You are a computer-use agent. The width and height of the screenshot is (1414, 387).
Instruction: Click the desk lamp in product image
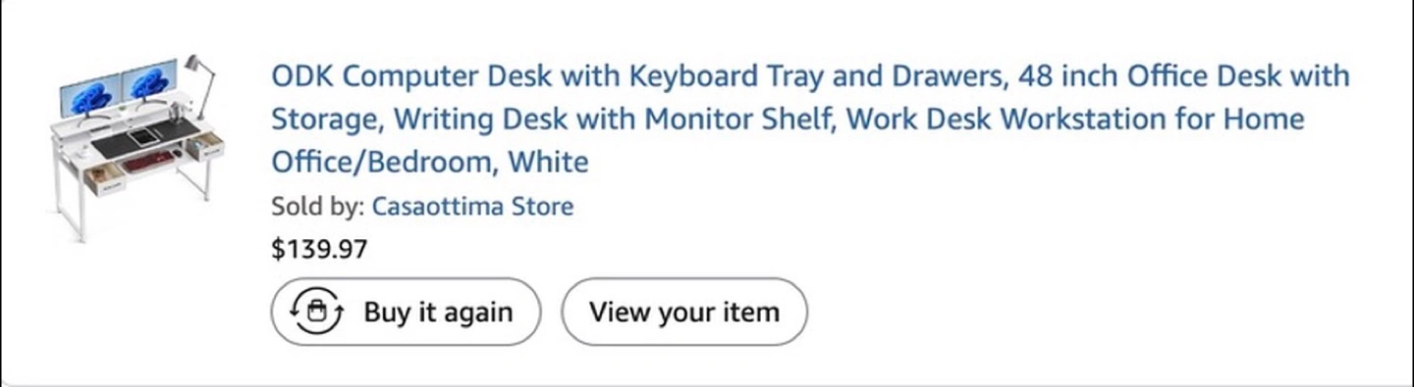(199, 86)
